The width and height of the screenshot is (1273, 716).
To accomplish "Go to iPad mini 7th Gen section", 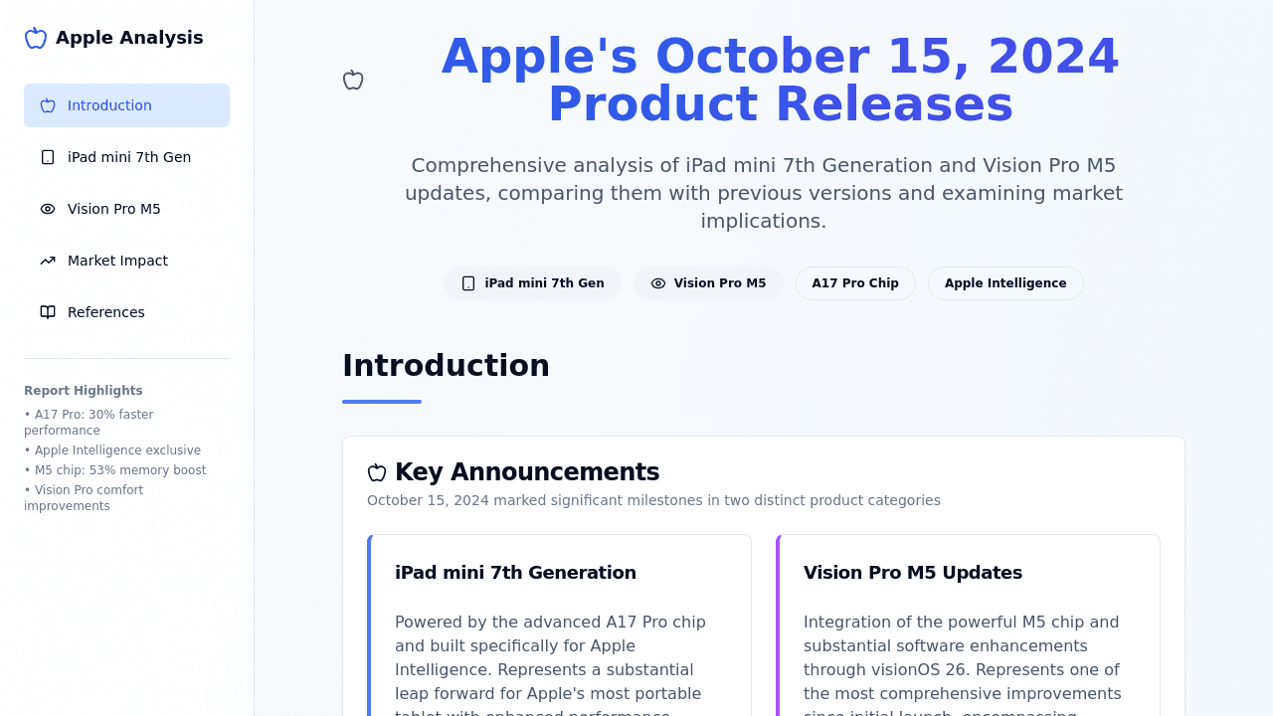I will point(129,157).
